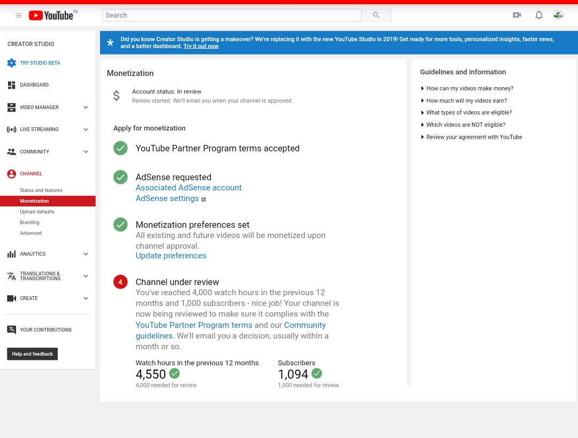
Task: Click the Create camera icon
Action: tap(11, 298)
